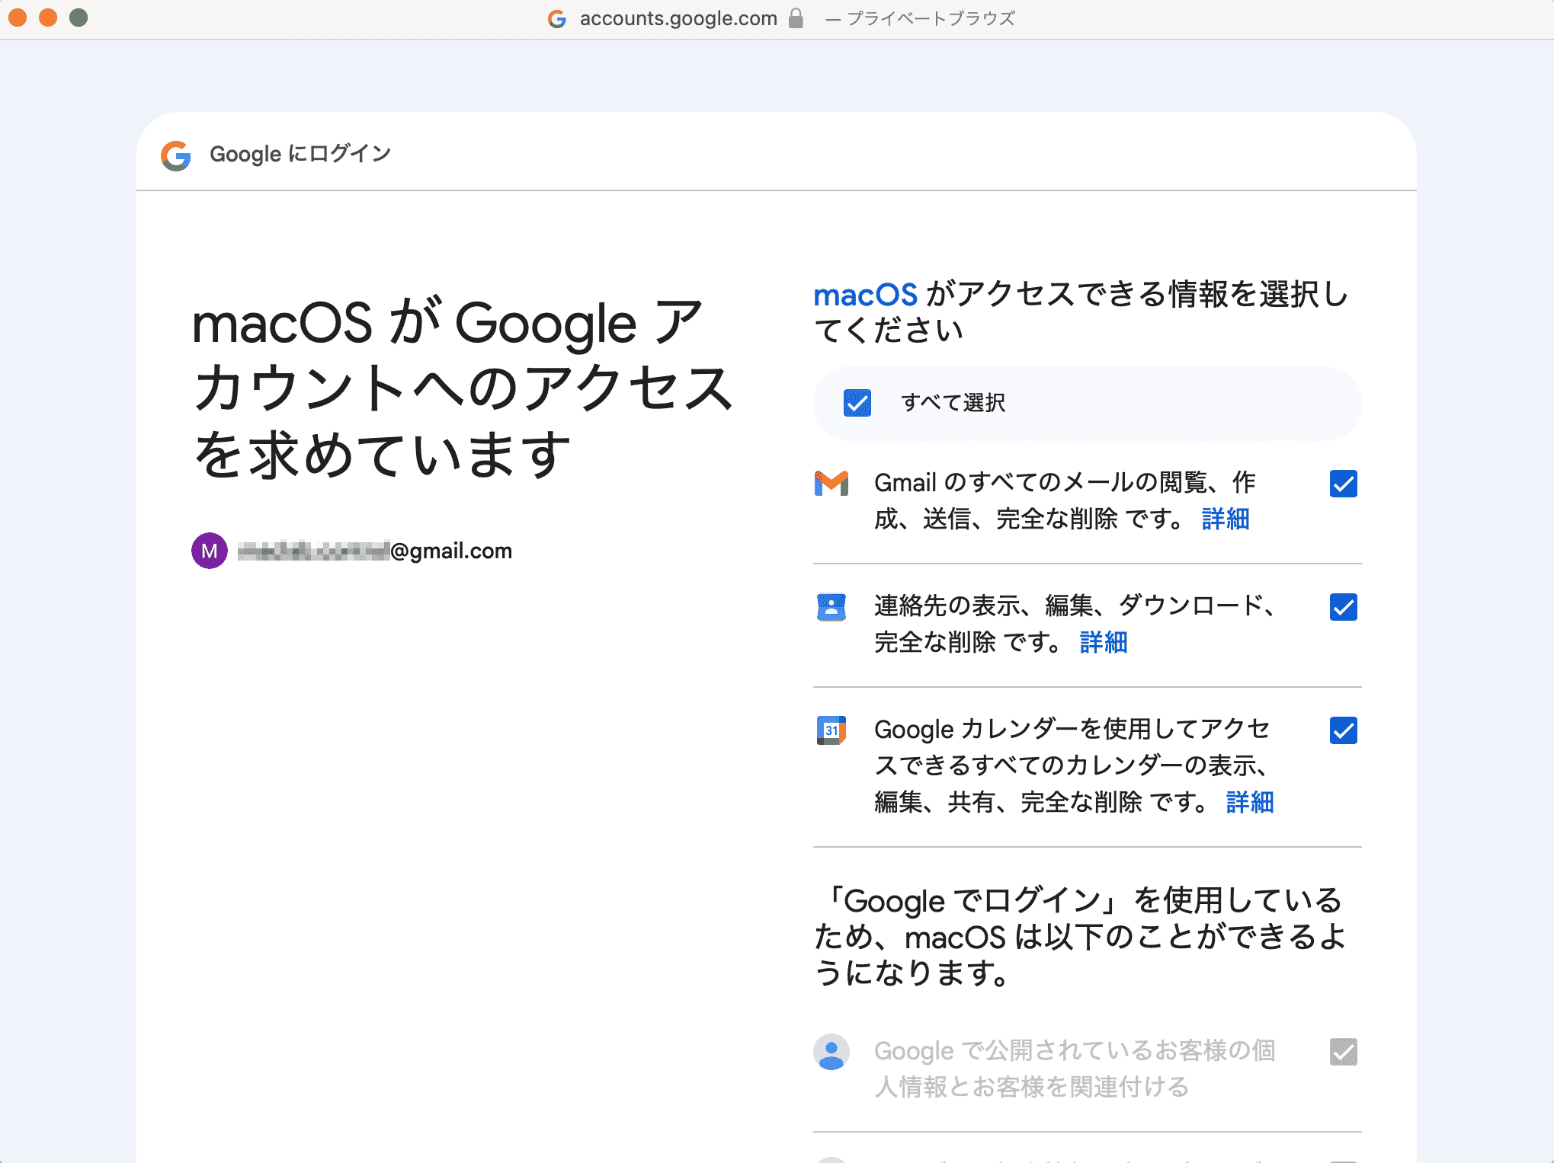Click the macOS が Google アカウント main heading
The height and width of the screenshot is (1163, 1554).
(462, 388)
